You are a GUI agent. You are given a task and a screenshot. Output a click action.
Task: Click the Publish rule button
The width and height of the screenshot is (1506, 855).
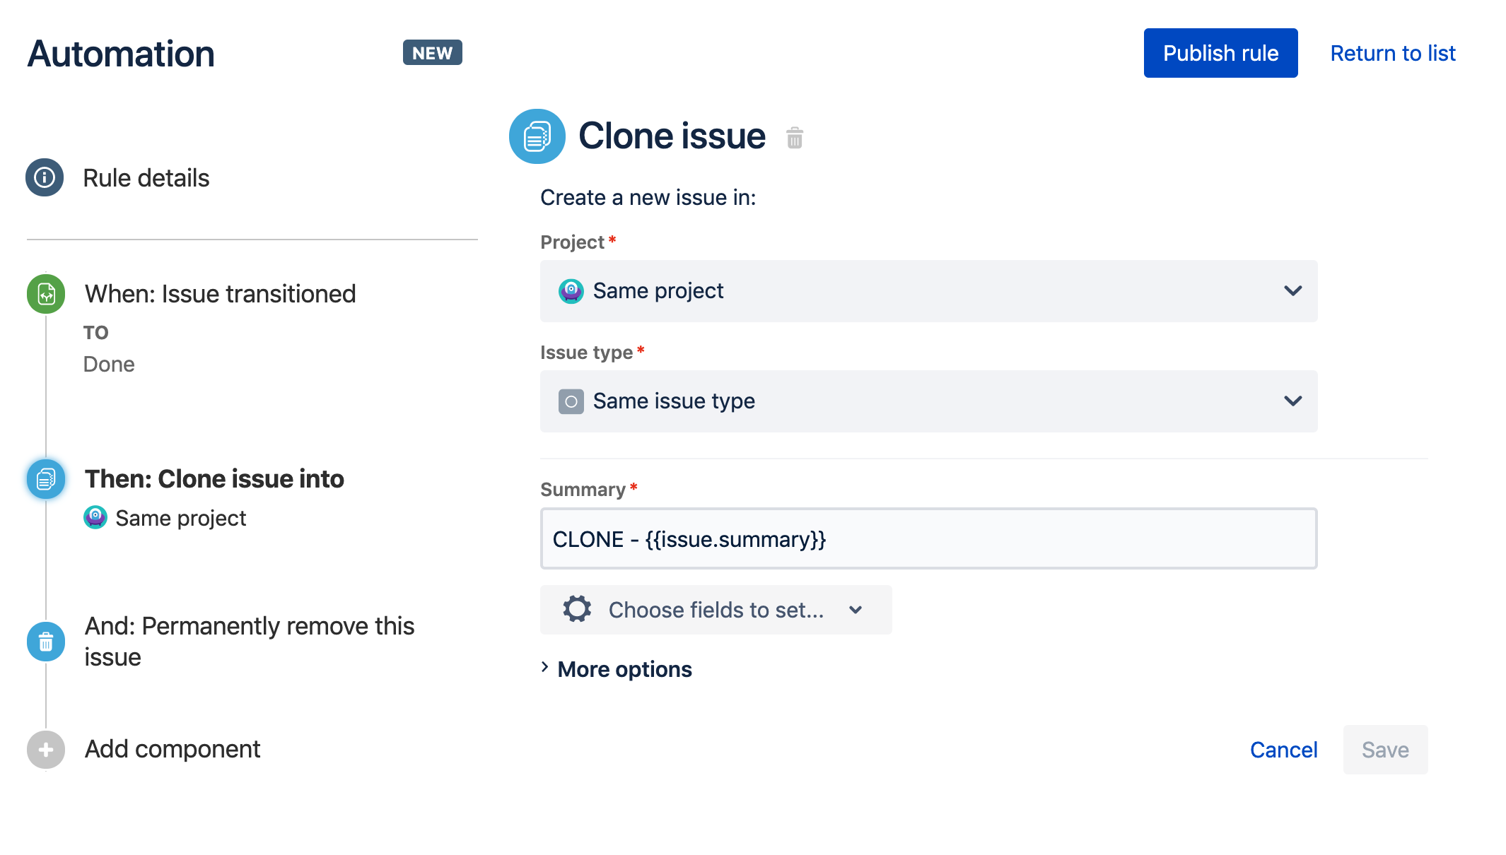click(x=1220, y=53)
